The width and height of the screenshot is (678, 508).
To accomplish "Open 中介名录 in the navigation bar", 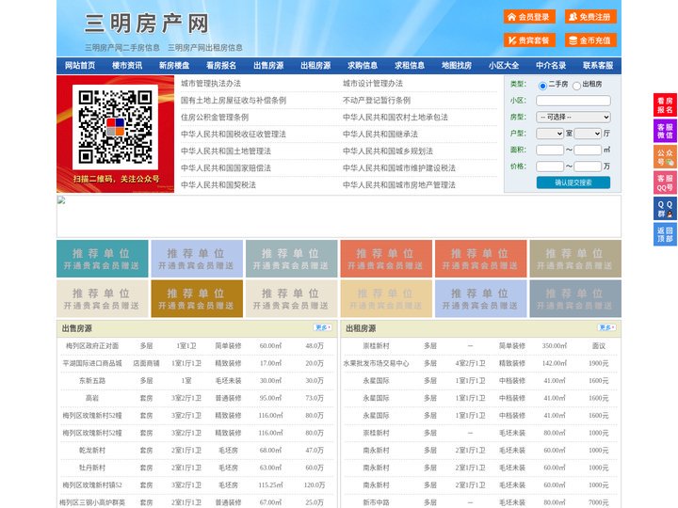I will [551, 66].
